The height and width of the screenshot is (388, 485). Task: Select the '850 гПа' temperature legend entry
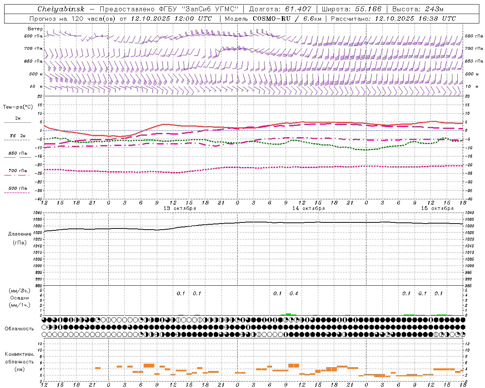click(x=18, y=153)
